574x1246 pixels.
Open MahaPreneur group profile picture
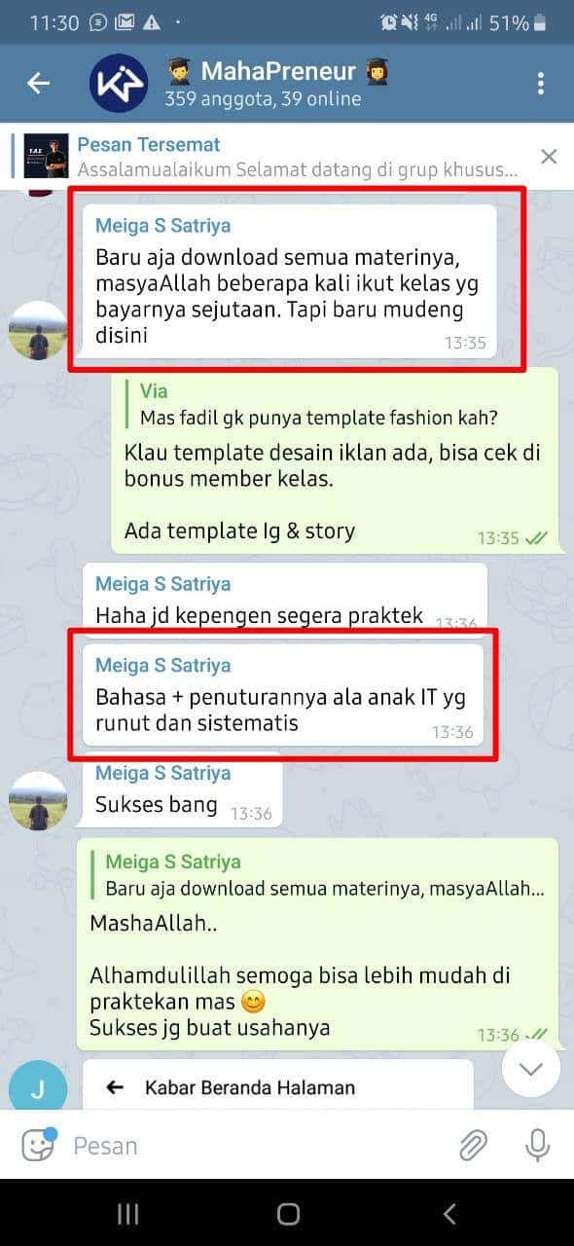pyautogui.click(x=119, y=84)
